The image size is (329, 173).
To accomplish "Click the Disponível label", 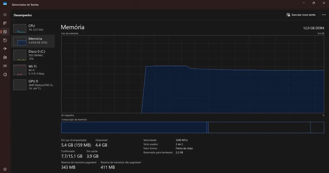I will (101, 140).
